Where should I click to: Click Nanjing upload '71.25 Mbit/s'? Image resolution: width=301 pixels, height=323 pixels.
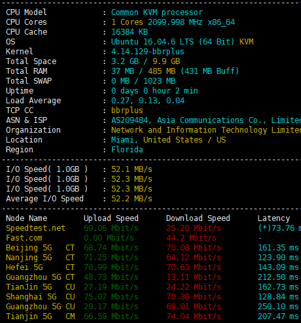tap(111, 258)
